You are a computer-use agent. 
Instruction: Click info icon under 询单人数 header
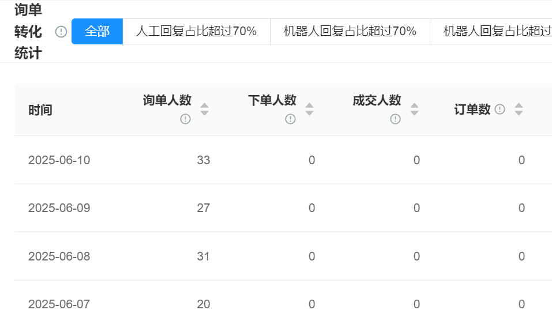click(185, 119)
